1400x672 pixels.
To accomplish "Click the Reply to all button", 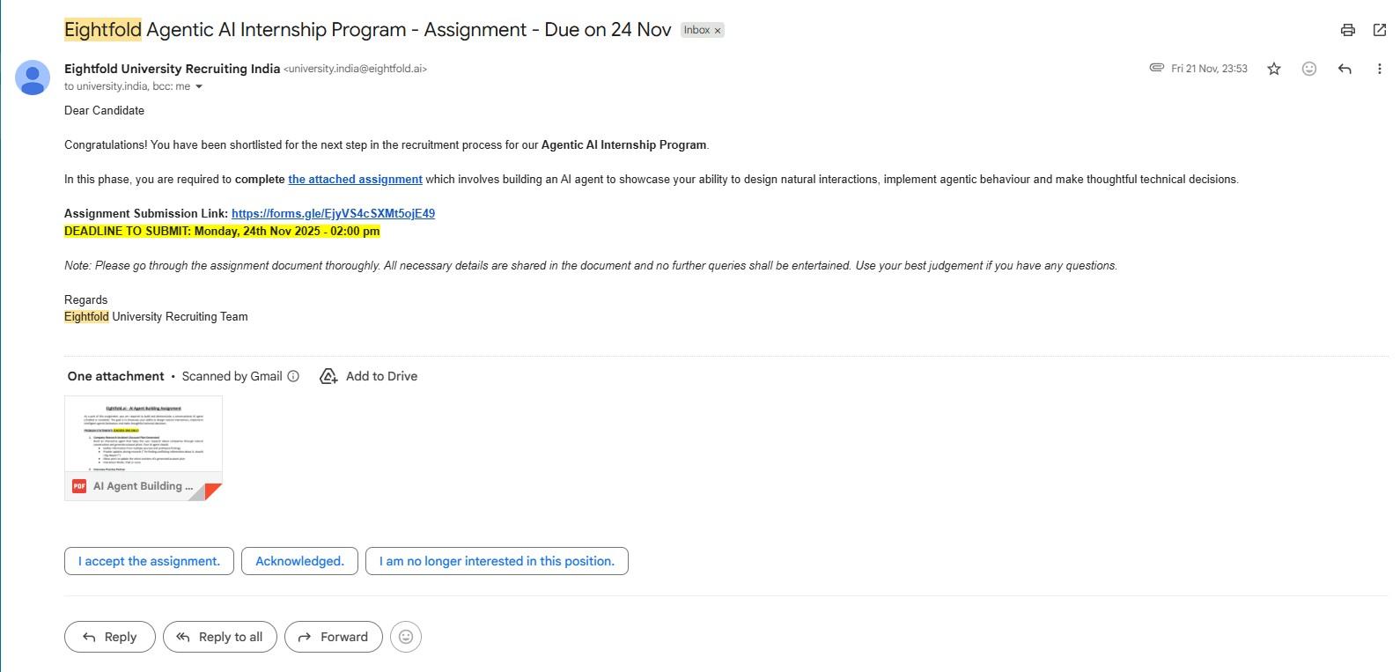I will 220,637.
